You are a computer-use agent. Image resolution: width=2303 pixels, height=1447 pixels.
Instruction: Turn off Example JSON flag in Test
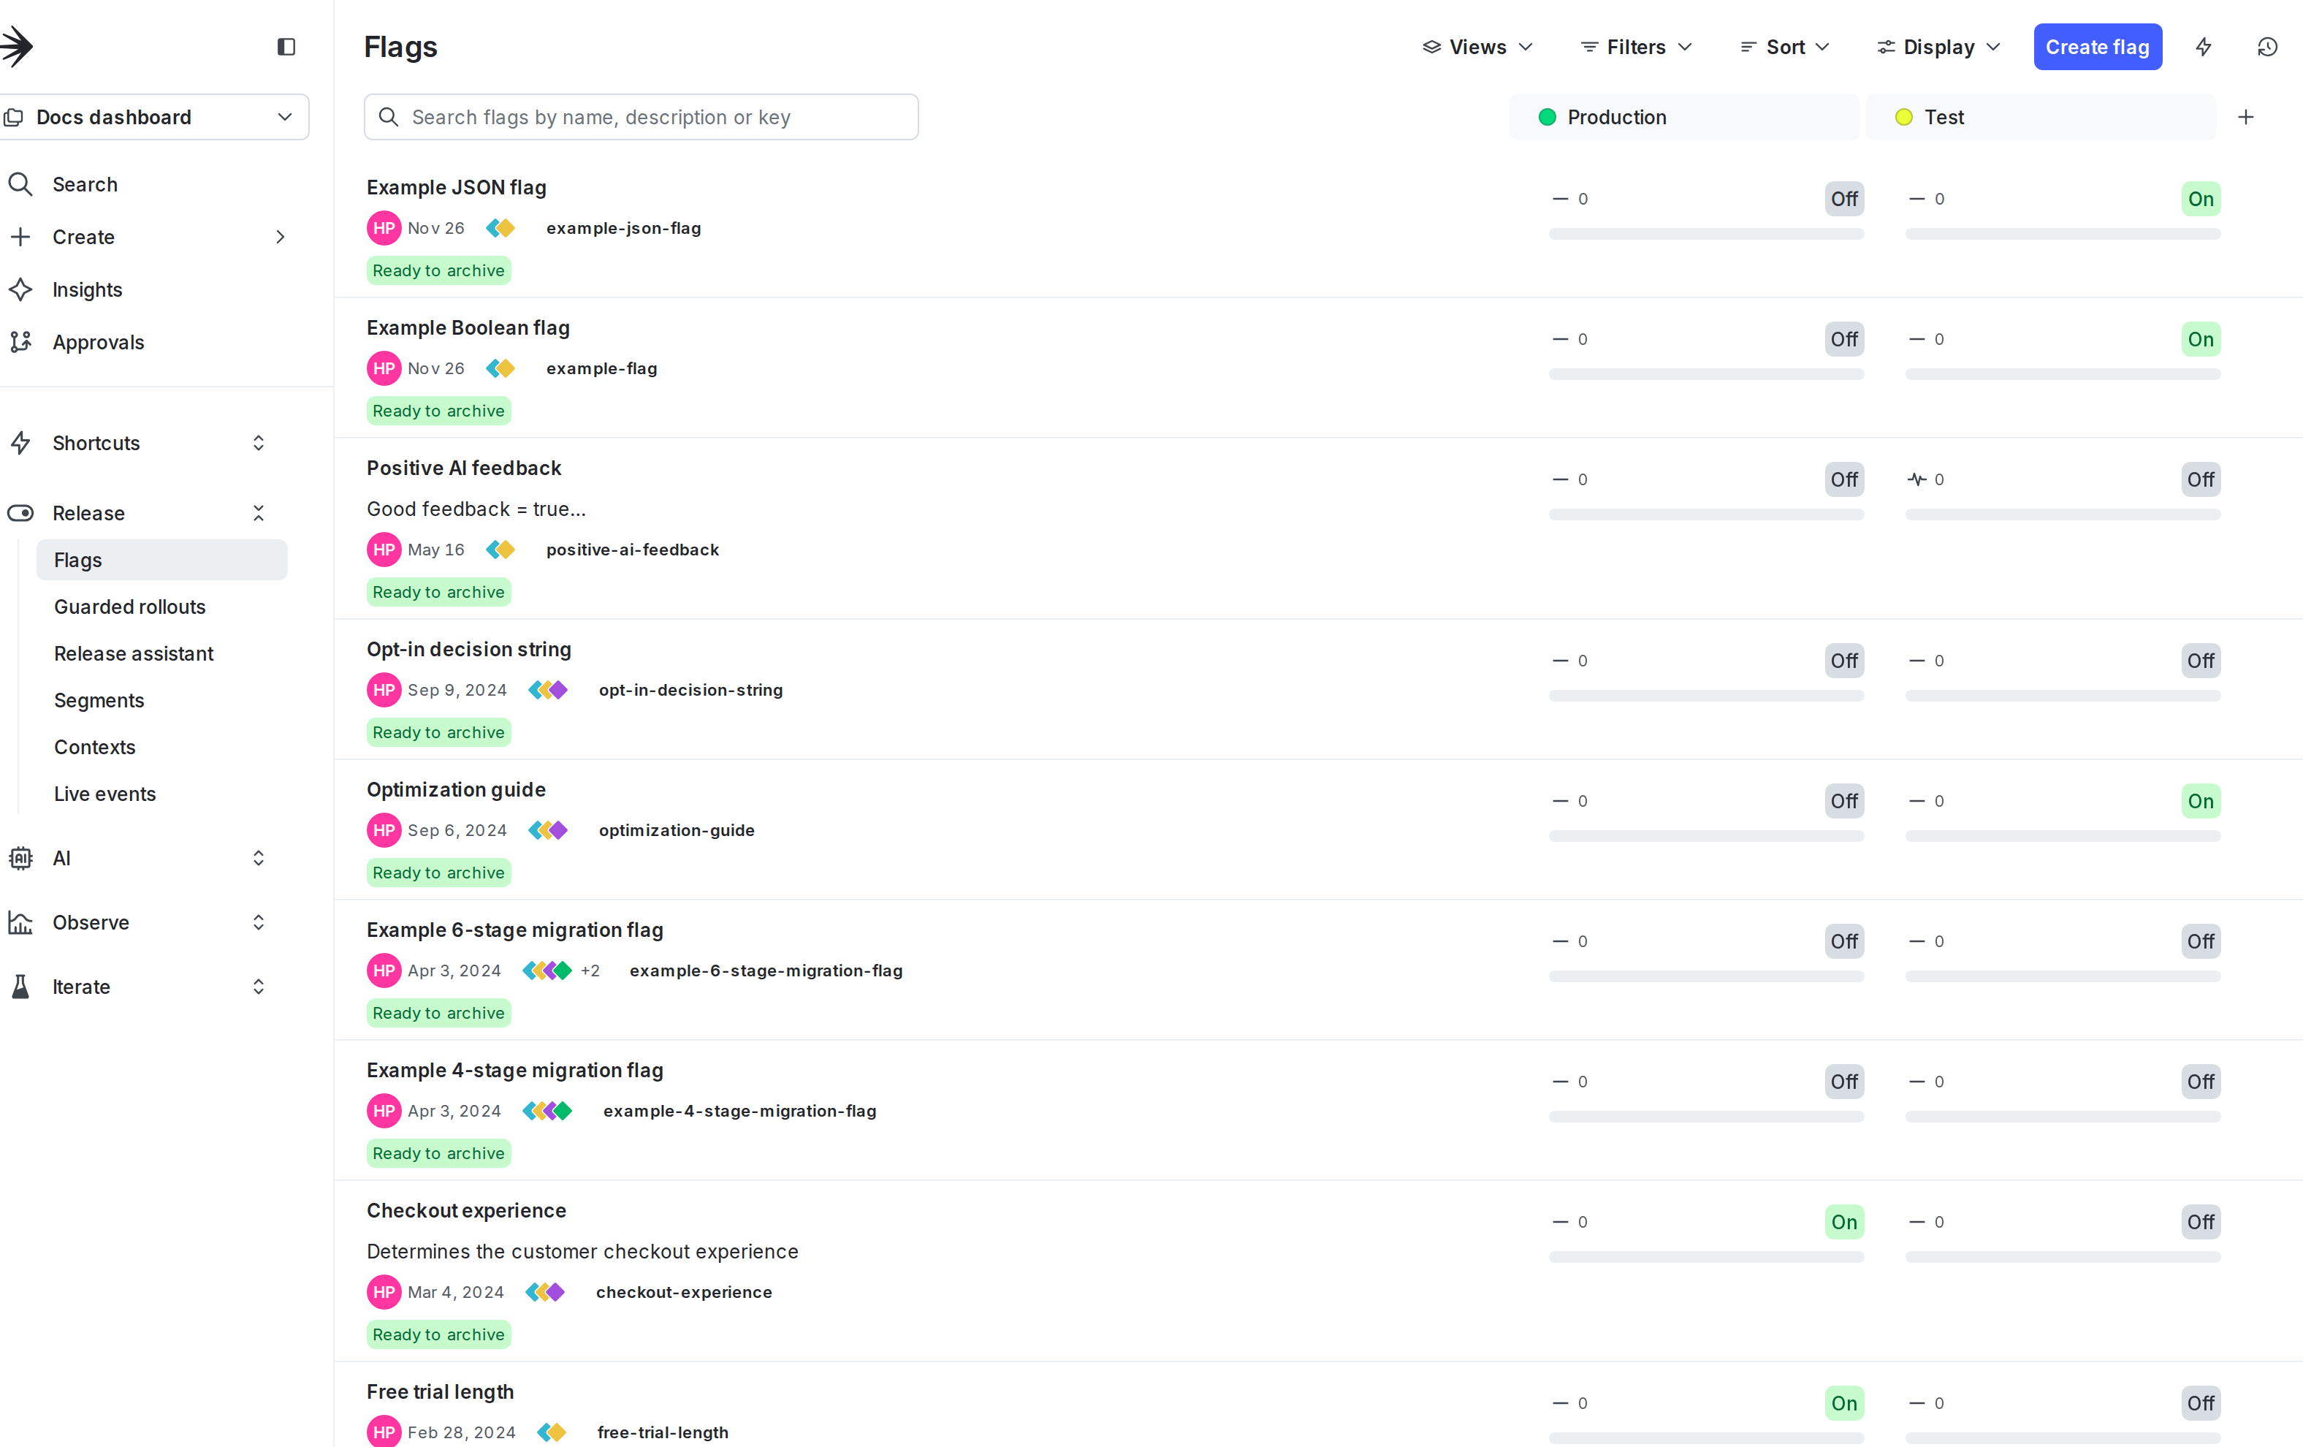click(2201, 198)
